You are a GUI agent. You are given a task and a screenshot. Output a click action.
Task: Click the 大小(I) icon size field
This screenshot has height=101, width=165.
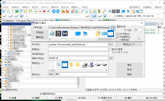pyautogui.click(x=138, y=30)
